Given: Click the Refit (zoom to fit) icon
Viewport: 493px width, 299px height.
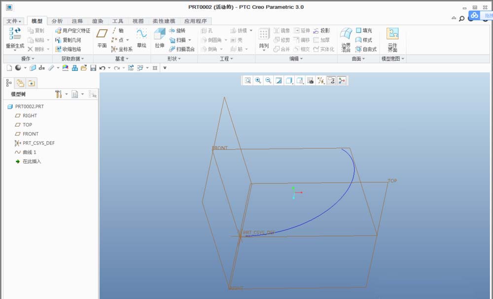Looking at the screenshot, I should [x=248, y=81].
